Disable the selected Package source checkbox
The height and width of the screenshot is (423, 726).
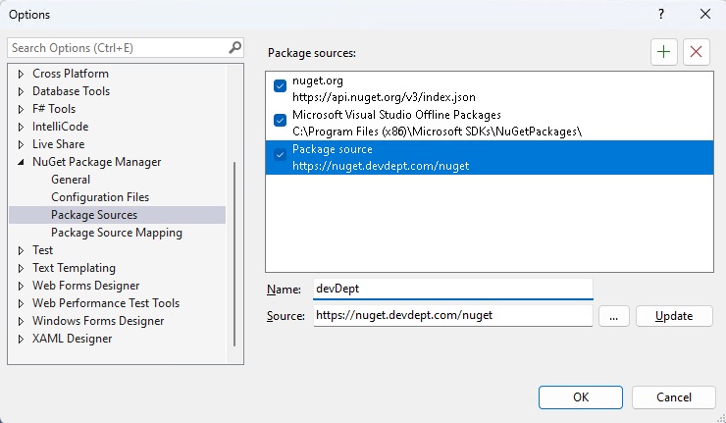click(x=281, y=156)
